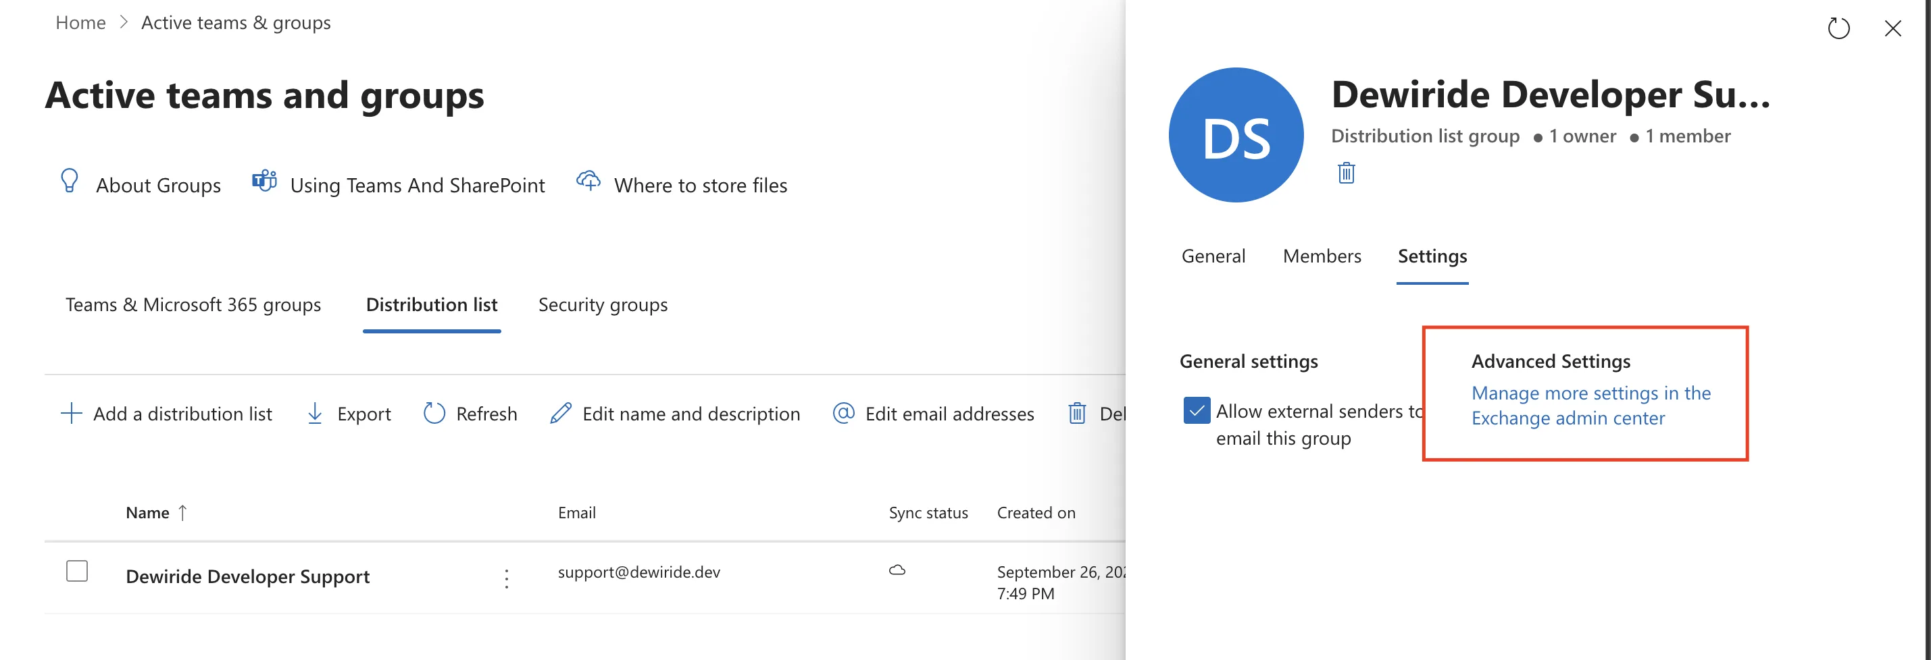Click the DS group avatar
Image resolution: width=1931 pixels, height=660 pixels.
click(x=1236, y=136)
